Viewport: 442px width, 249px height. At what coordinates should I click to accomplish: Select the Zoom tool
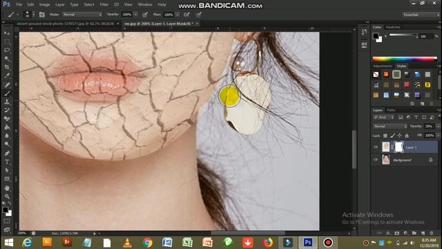tap(7, 196)
